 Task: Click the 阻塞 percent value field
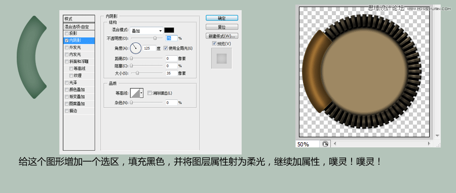pyautogui.click(x=171, y=66)
